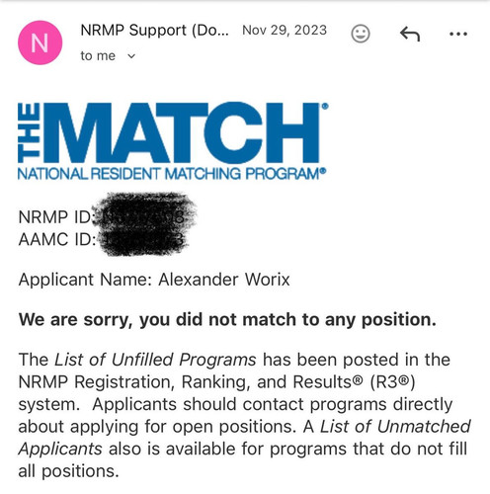Click the bold "We are sorry" sentence

point(227,320)
